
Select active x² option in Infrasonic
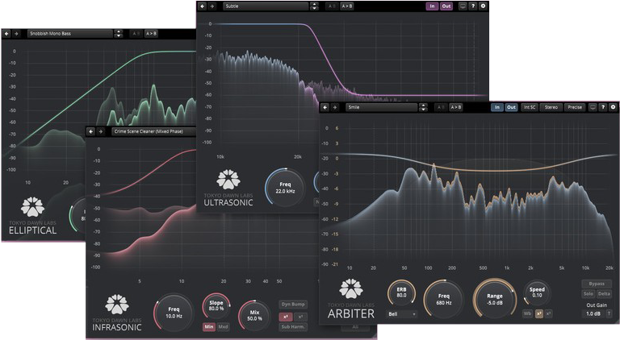pos(286,317)
